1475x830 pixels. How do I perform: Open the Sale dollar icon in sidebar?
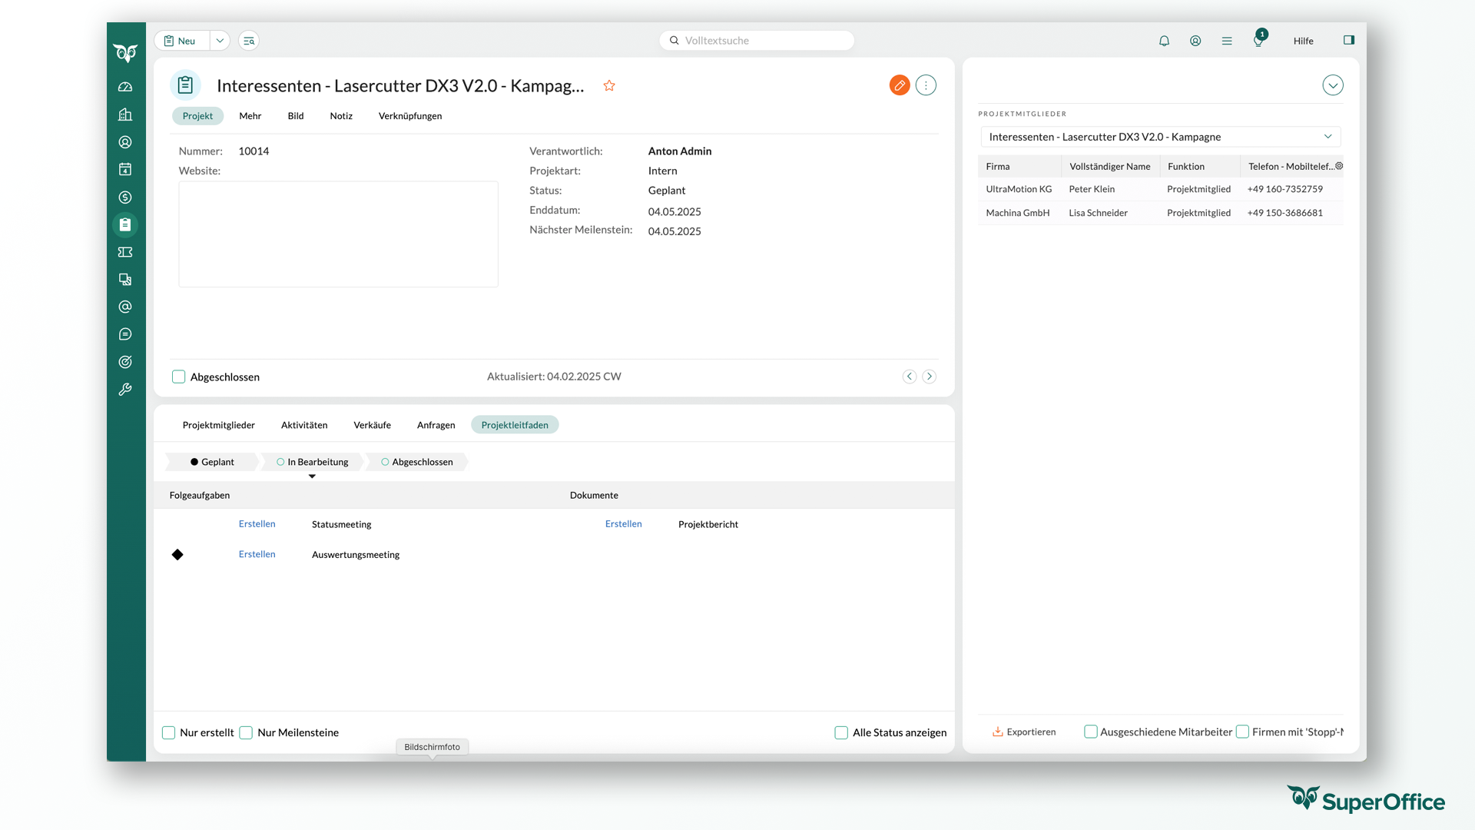click(125, 198)
